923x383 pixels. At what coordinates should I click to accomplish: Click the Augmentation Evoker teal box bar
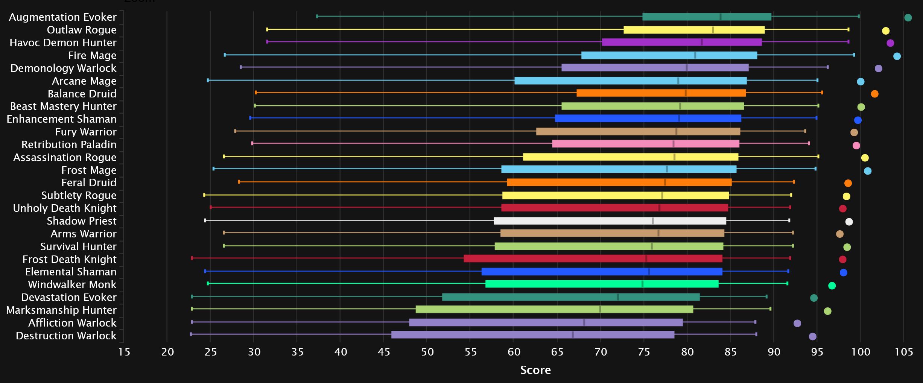coord(707,17)
